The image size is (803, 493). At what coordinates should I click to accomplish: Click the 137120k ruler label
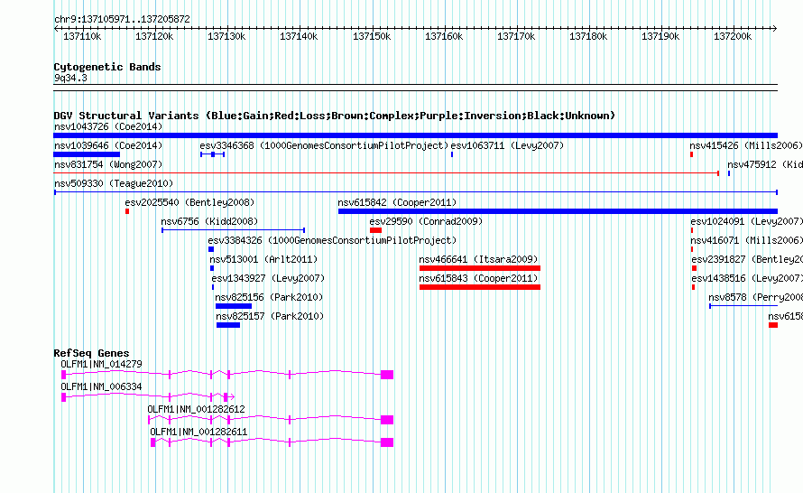pyautogui.click(x=154, y=36)
